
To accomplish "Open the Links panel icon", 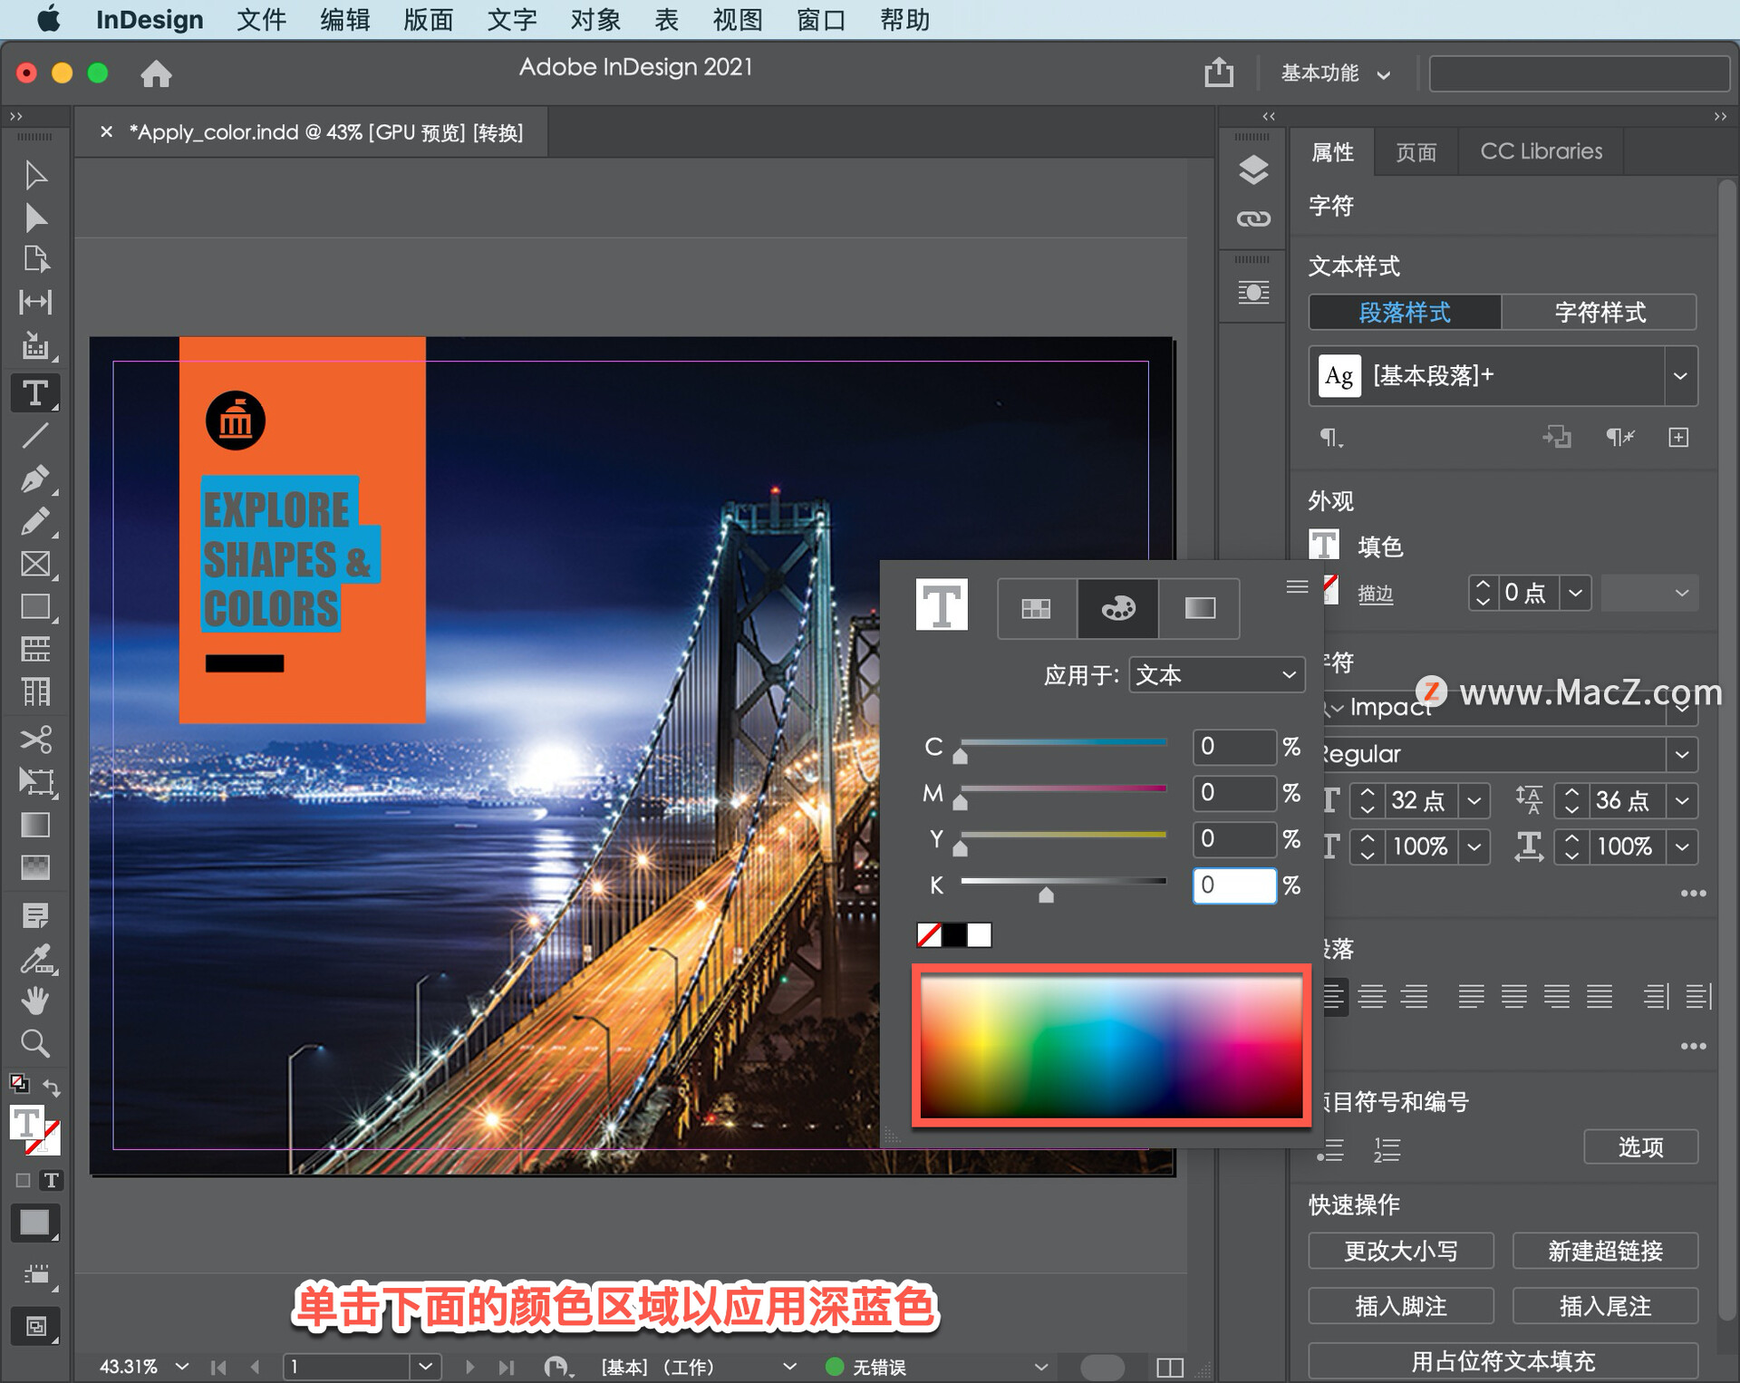I will pyautogui.click(x=1252, y=218).
